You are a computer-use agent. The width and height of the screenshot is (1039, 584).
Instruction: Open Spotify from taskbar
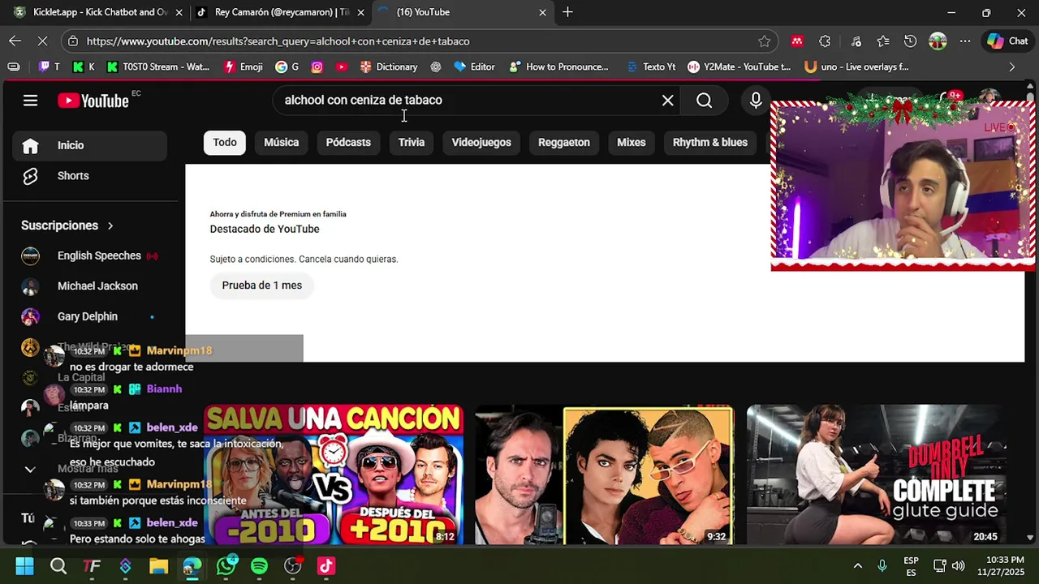pos(259,566)
